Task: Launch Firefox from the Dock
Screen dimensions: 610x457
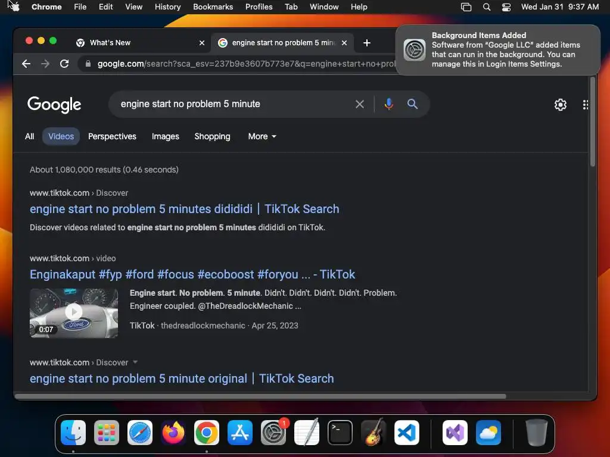Action: click(x=173, y=433)
